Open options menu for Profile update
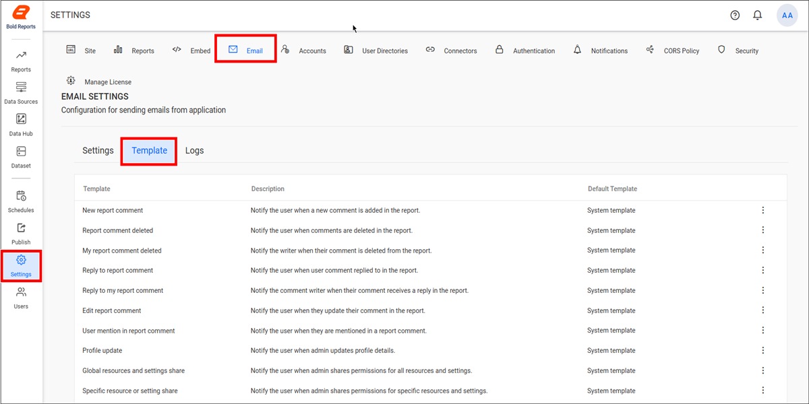Image resolution: width=809 pixels, height=404 pixels. pyautogui.click(x=763, y=350)
